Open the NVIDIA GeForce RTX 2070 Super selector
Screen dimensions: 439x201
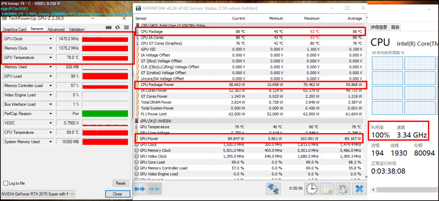tap(38, 194)
